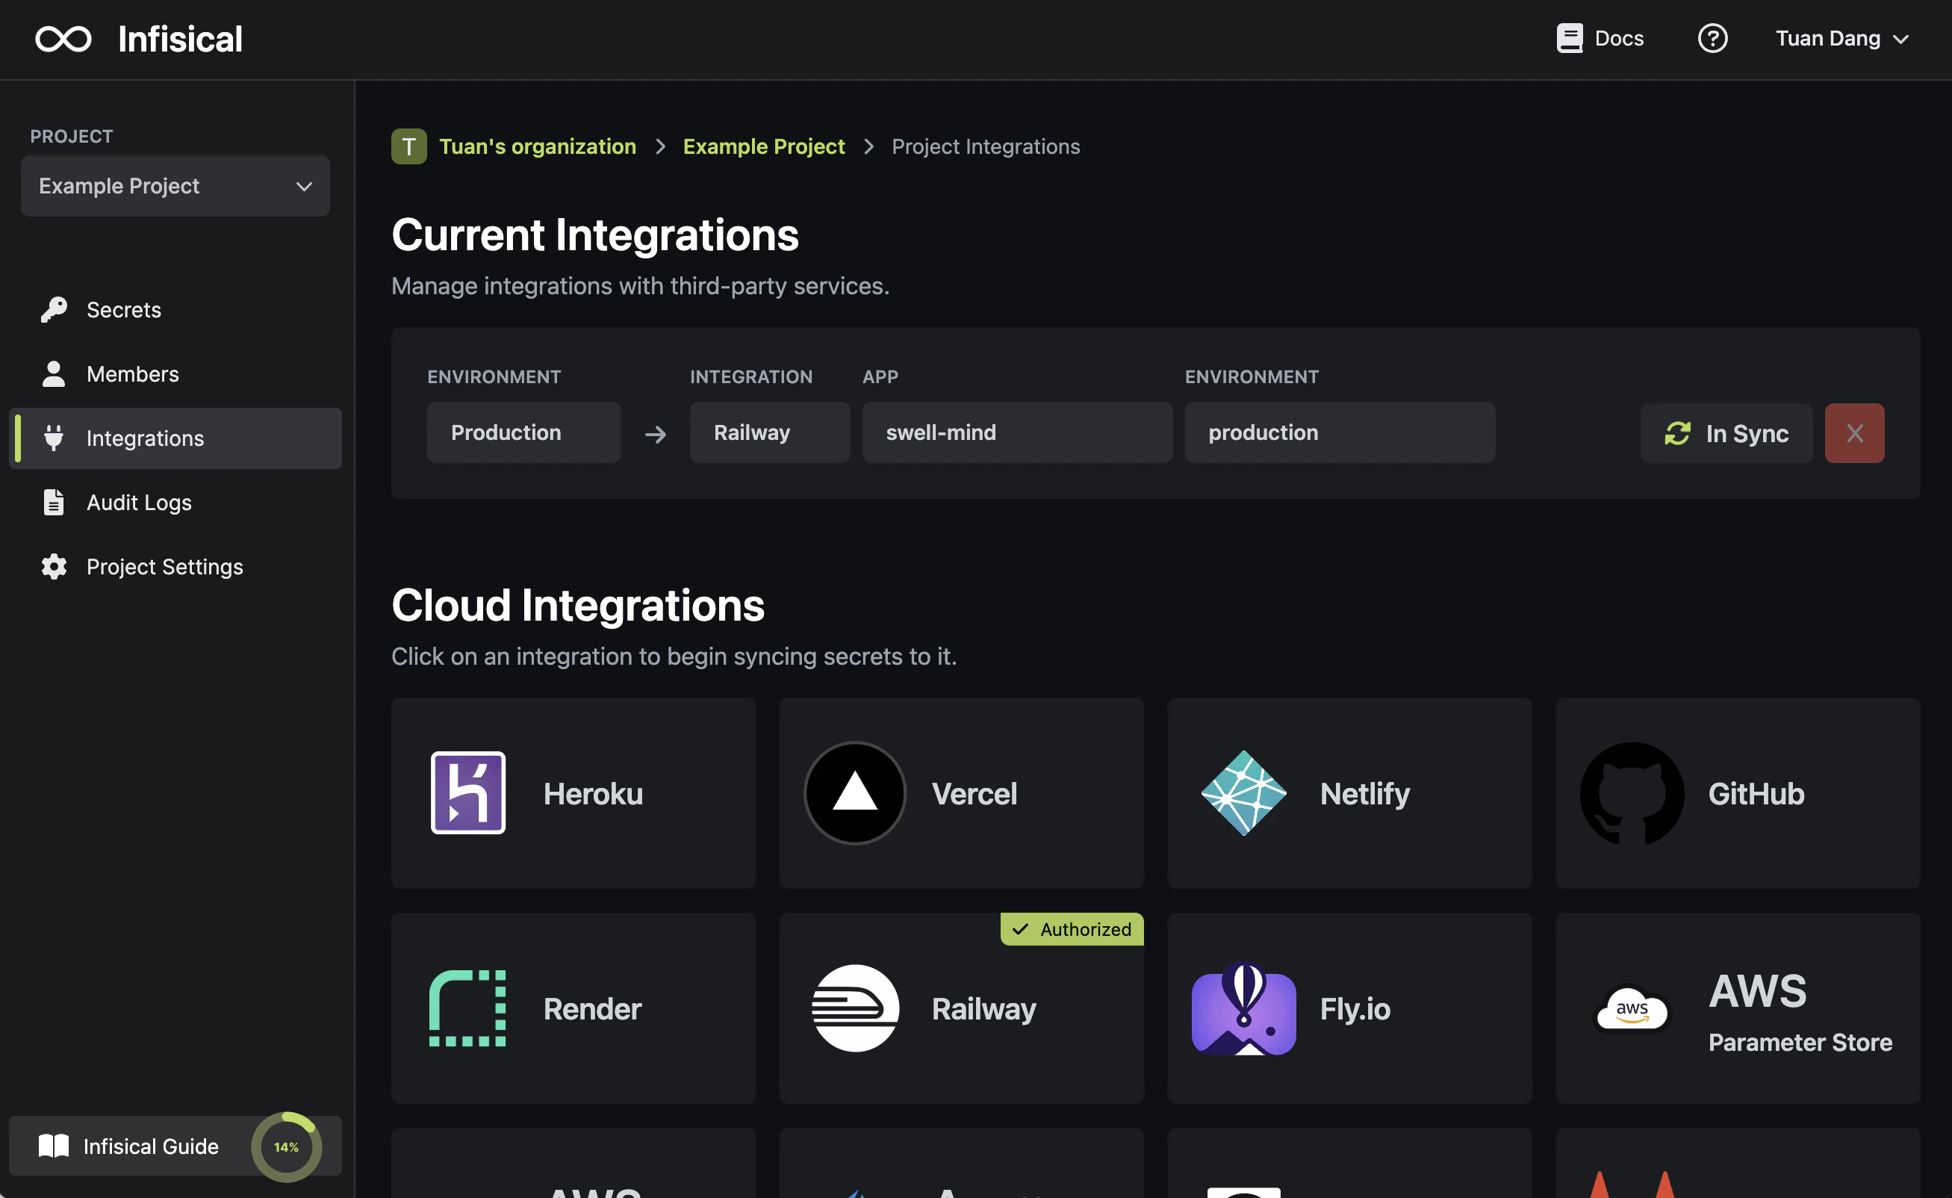The height and width of the screenshot is (1198, 1952).
Task: Click the Audit Logs document icon
Action: pyautogui.click(x=54, y=503)
